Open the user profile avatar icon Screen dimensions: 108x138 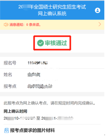[x=97, y=10]
